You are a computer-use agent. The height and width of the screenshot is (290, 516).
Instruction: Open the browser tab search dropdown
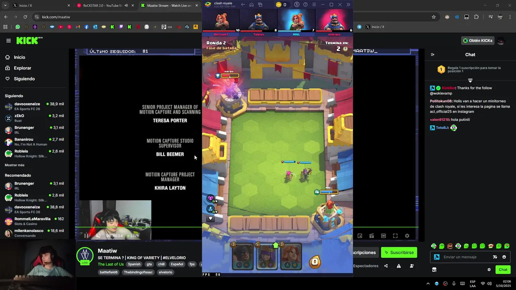[4, 6]
